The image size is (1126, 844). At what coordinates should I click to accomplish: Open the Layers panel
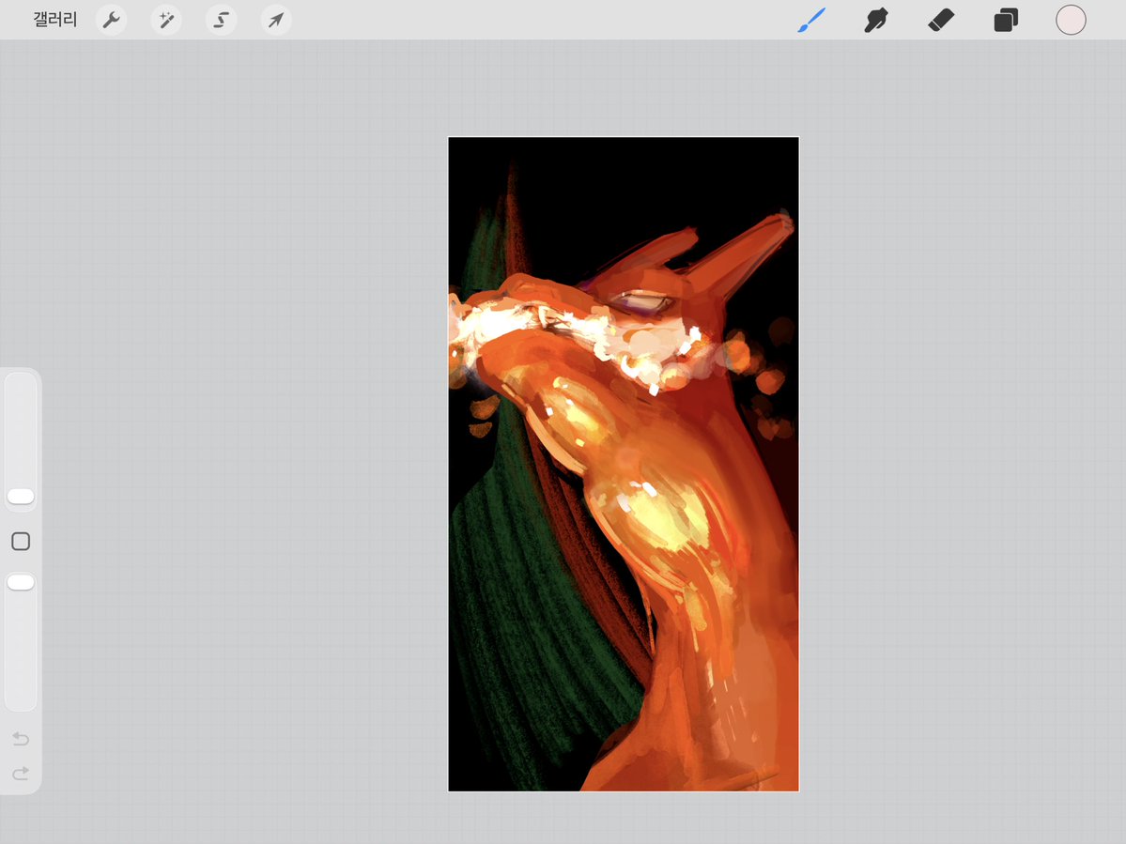click(x=1006, y=20)
